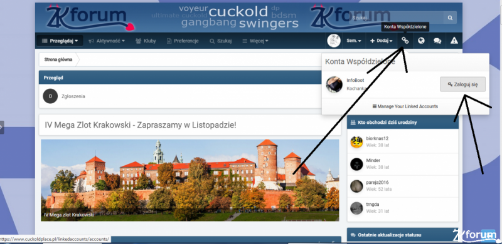Image resolution: width=502 pixels, height=244 pixels.
Task: Open the user avatar in navbar
Action: (334, 41)
